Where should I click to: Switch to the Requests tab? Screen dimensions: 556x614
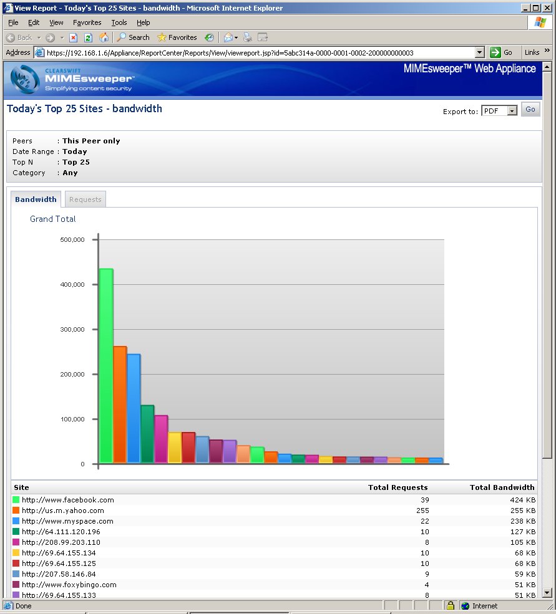85,199
